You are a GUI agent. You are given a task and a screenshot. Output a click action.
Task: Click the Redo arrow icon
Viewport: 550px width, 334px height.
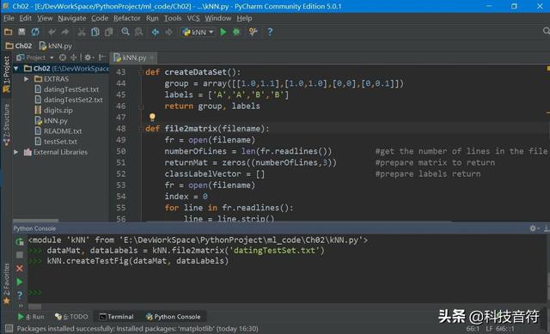[x=65, y=32]
